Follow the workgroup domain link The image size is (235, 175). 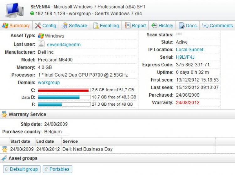(49, 82)
